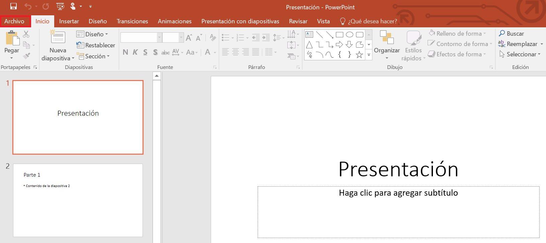
Task: Increase font size with the larger A
Action: point(189,37)
